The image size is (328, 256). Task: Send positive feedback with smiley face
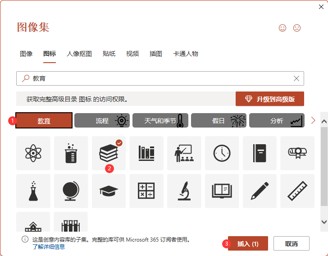[x=282, y=28]
